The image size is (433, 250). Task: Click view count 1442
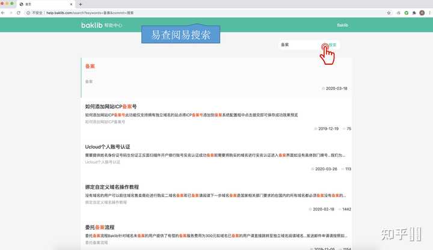pyautogui.click(x=346, y=209)
